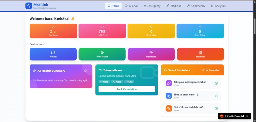The width and height of the screenshot is (256, 122).
Task: Click the Welcome back, Kanishka! heading
Action: click(52, 19)
